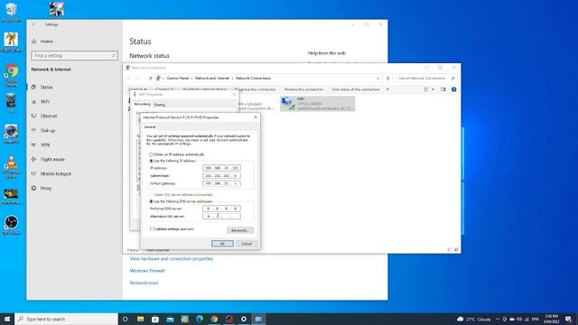Go back in Settings window
The image size is (578, 325).
click(x=33, y=24)
